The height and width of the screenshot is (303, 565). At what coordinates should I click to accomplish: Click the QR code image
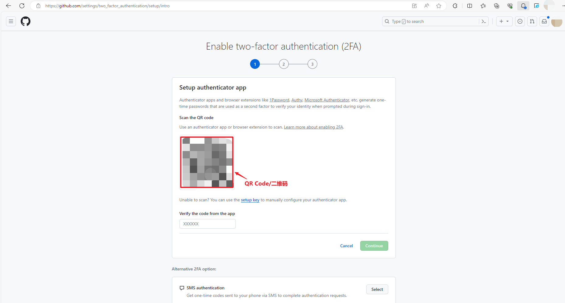pyautogui.click(x=207, y=162)
